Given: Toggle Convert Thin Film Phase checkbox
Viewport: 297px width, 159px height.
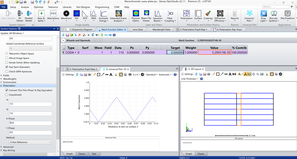Looking at the screenshot, I should coord(7,90).
